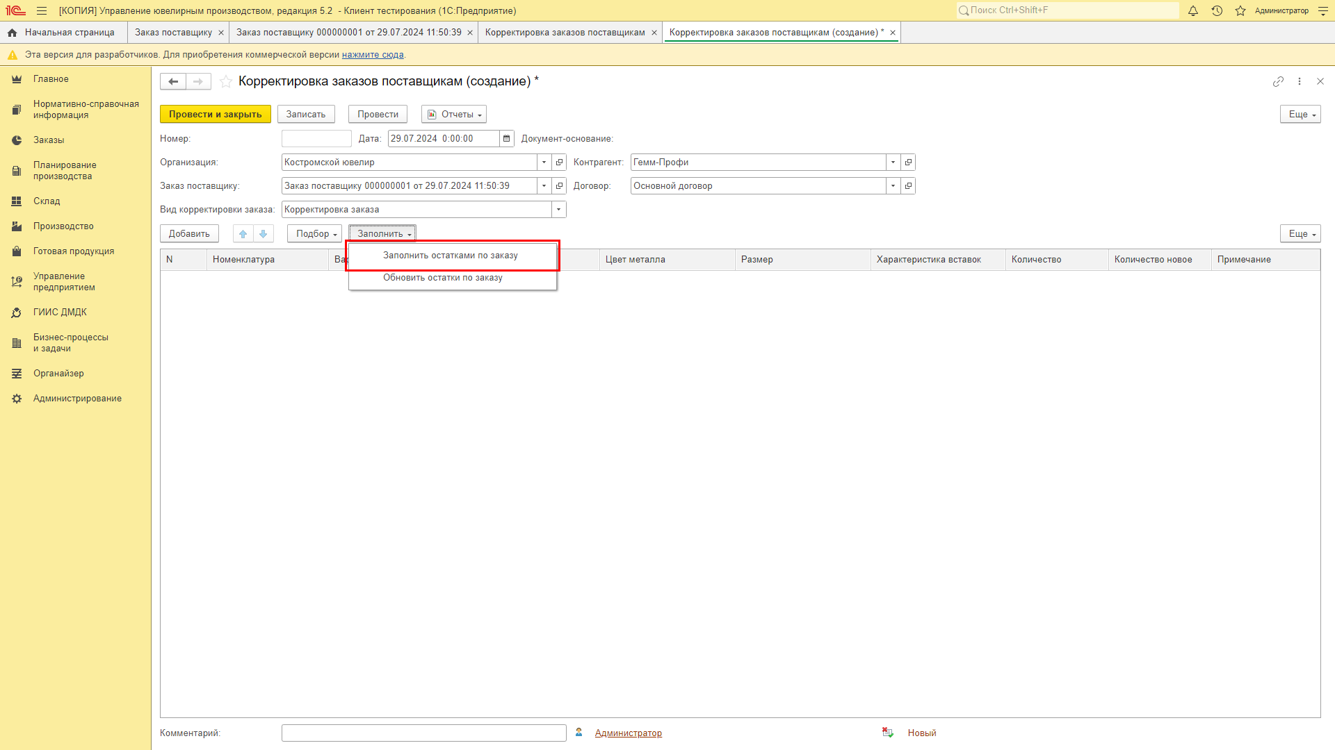1335x750 pixels.
Task: Open Заказы section in sidebar
Action: (49, 140)
